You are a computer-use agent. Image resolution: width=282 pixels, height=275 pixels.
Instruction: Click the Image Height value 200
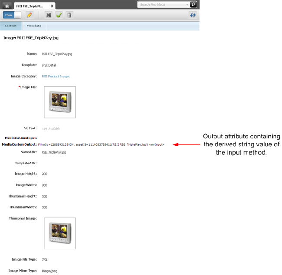tap(45, 174)
